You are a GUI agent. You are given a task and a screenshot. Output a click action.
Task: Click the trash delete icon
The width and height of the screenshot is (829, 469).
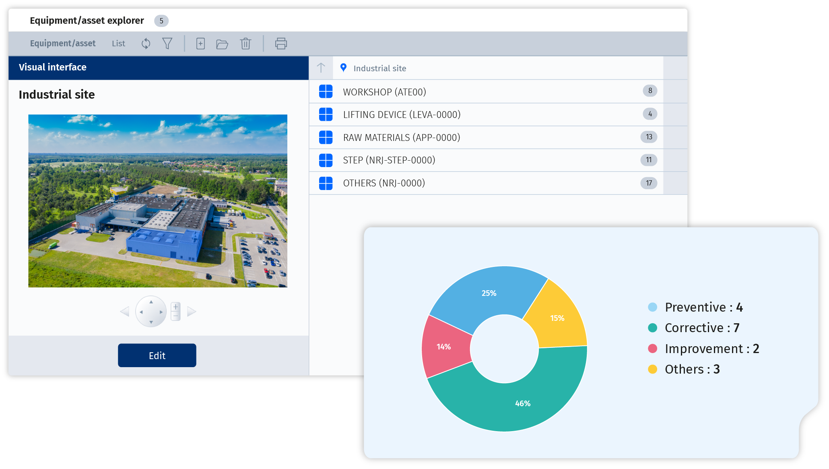click(245, 43)
